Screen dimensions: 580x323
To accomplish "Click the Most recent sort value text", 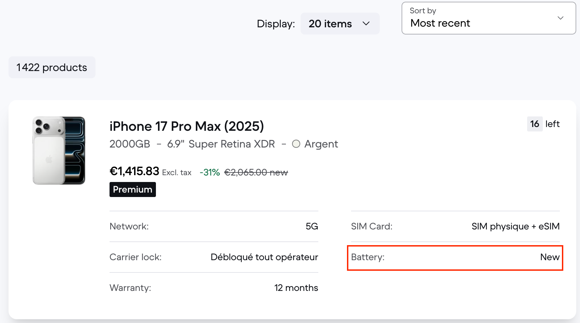I will 440,23.
